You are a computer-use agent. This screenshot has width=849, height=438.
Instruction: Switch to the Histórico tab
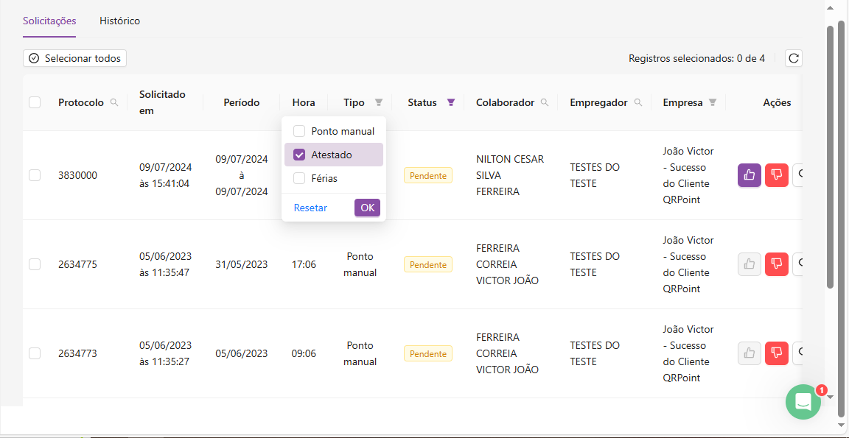[x=119, y=21]
